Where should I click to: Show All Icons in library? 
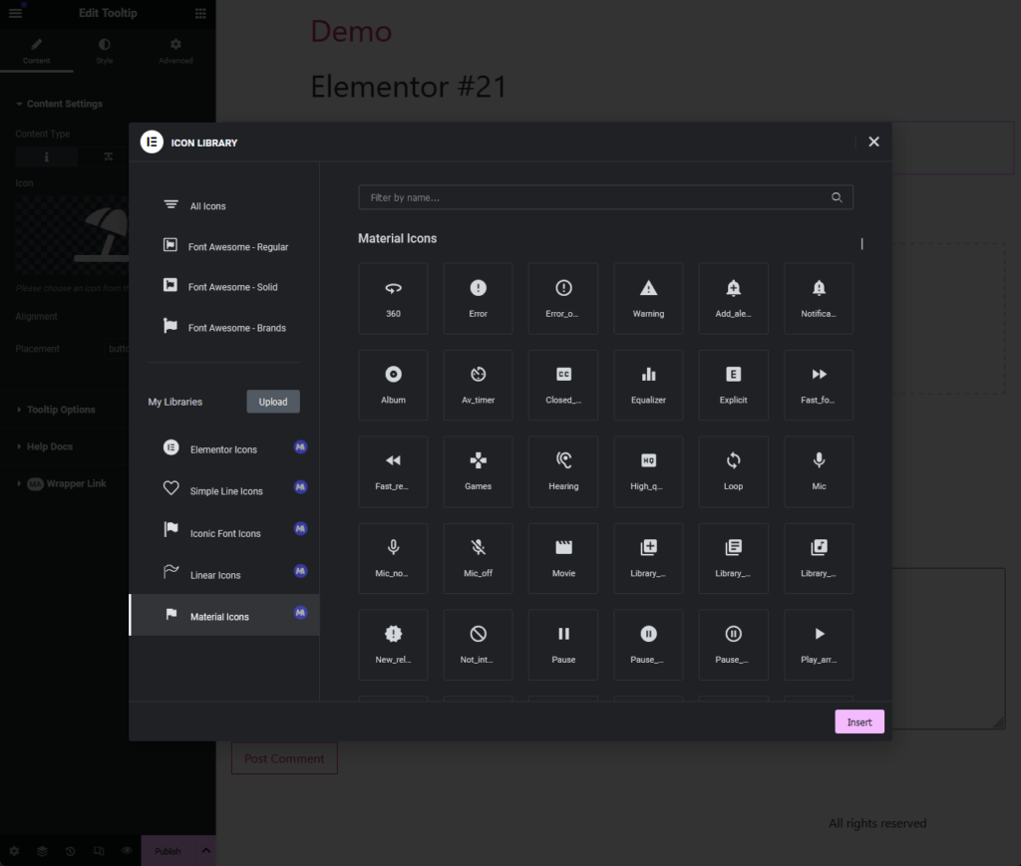[224, 205]
